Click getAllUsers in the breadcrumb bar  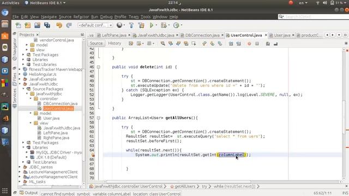point(184,186)
